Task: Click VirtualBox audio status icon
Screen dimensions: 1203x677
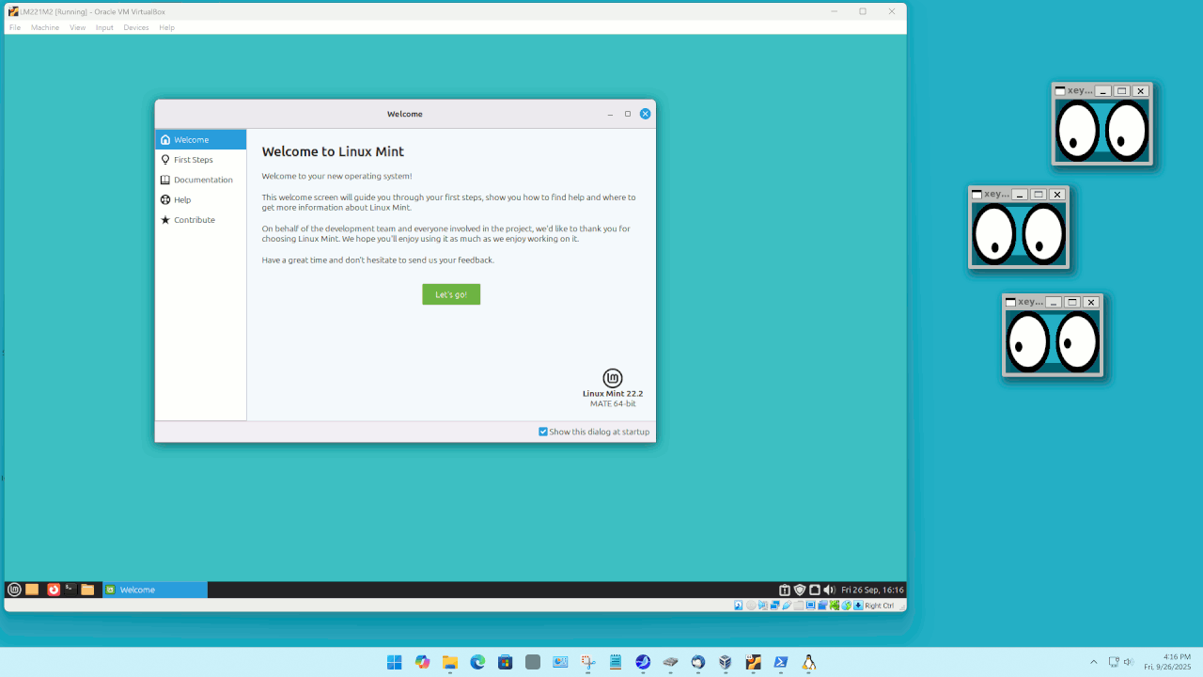Action: coord(763,606)
